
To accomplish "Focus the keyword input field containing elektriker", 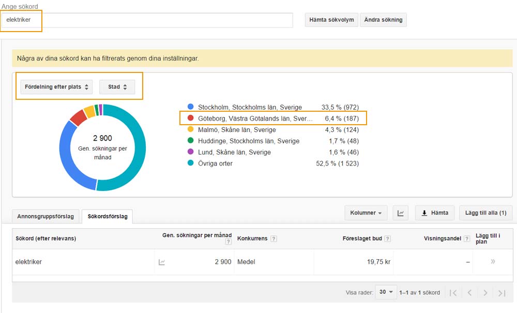I will pos(147,20).
